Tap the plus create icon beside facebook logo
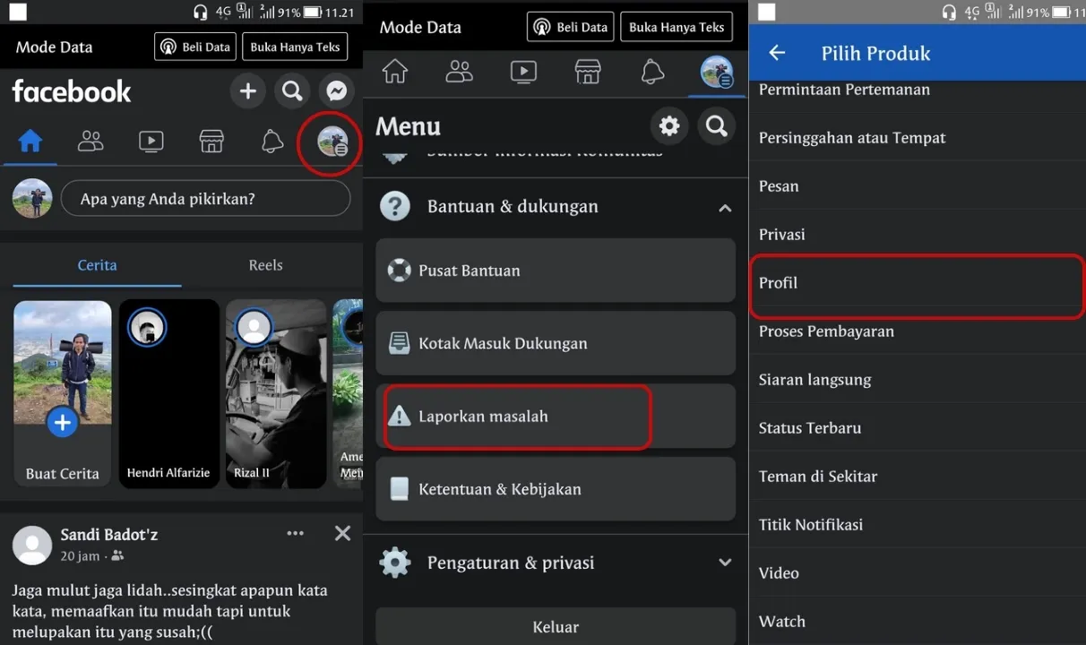 pos(248,90)
